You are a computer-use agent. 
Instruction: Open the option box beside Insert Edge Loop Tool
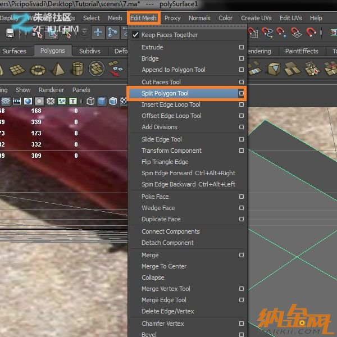click(242, 104)
